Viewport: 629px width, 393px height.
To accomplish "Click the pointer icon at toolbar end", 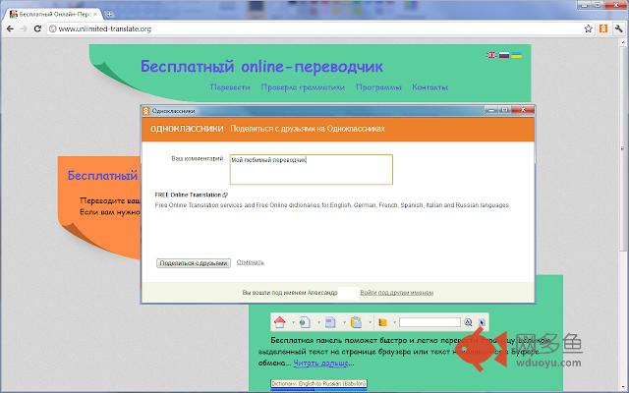I will [x=482, y=322].
